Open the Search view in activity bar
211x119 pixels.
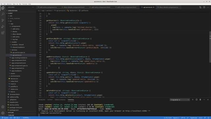[x=3, y=14]
